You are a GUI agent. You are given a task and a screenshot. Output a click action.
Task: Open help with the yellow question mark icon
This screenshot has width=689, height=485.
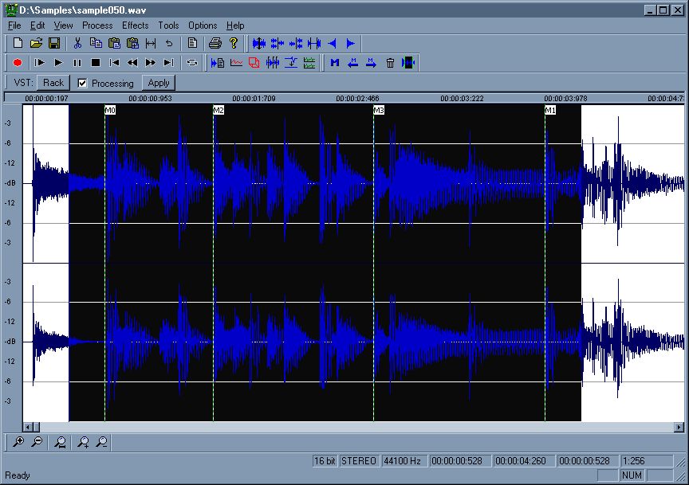[234, 43]
